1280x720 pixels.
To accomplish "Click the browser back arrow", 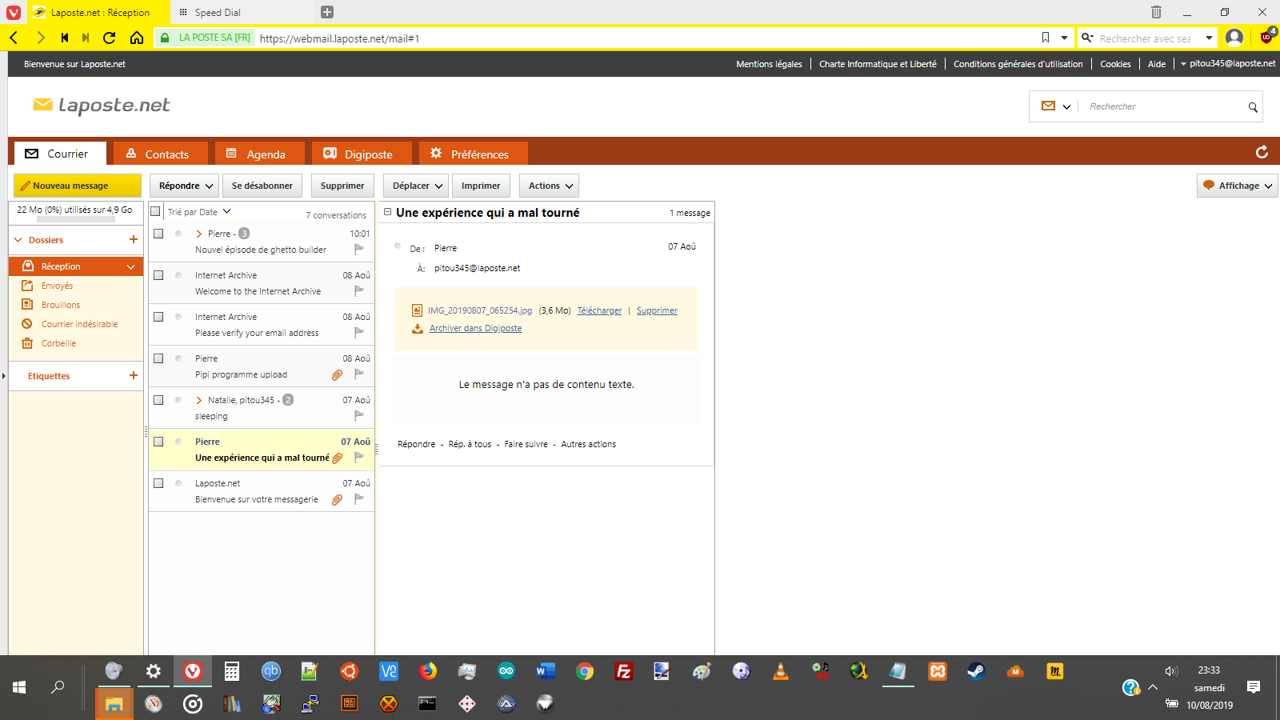I will pyautogui.click(x=14, y=38).
